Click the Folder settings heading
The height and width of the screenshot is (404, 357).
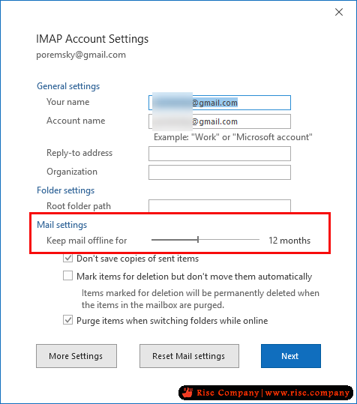coord(66,190)
